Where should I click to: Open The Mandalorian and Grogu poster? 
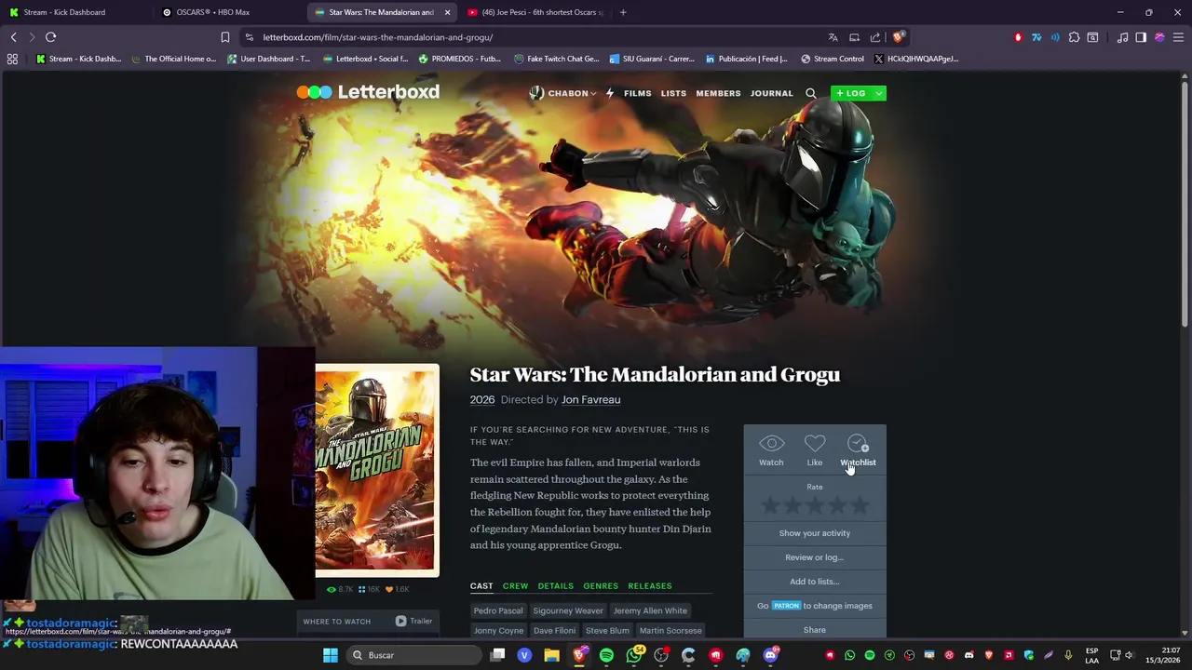click(x=376, y=470)
